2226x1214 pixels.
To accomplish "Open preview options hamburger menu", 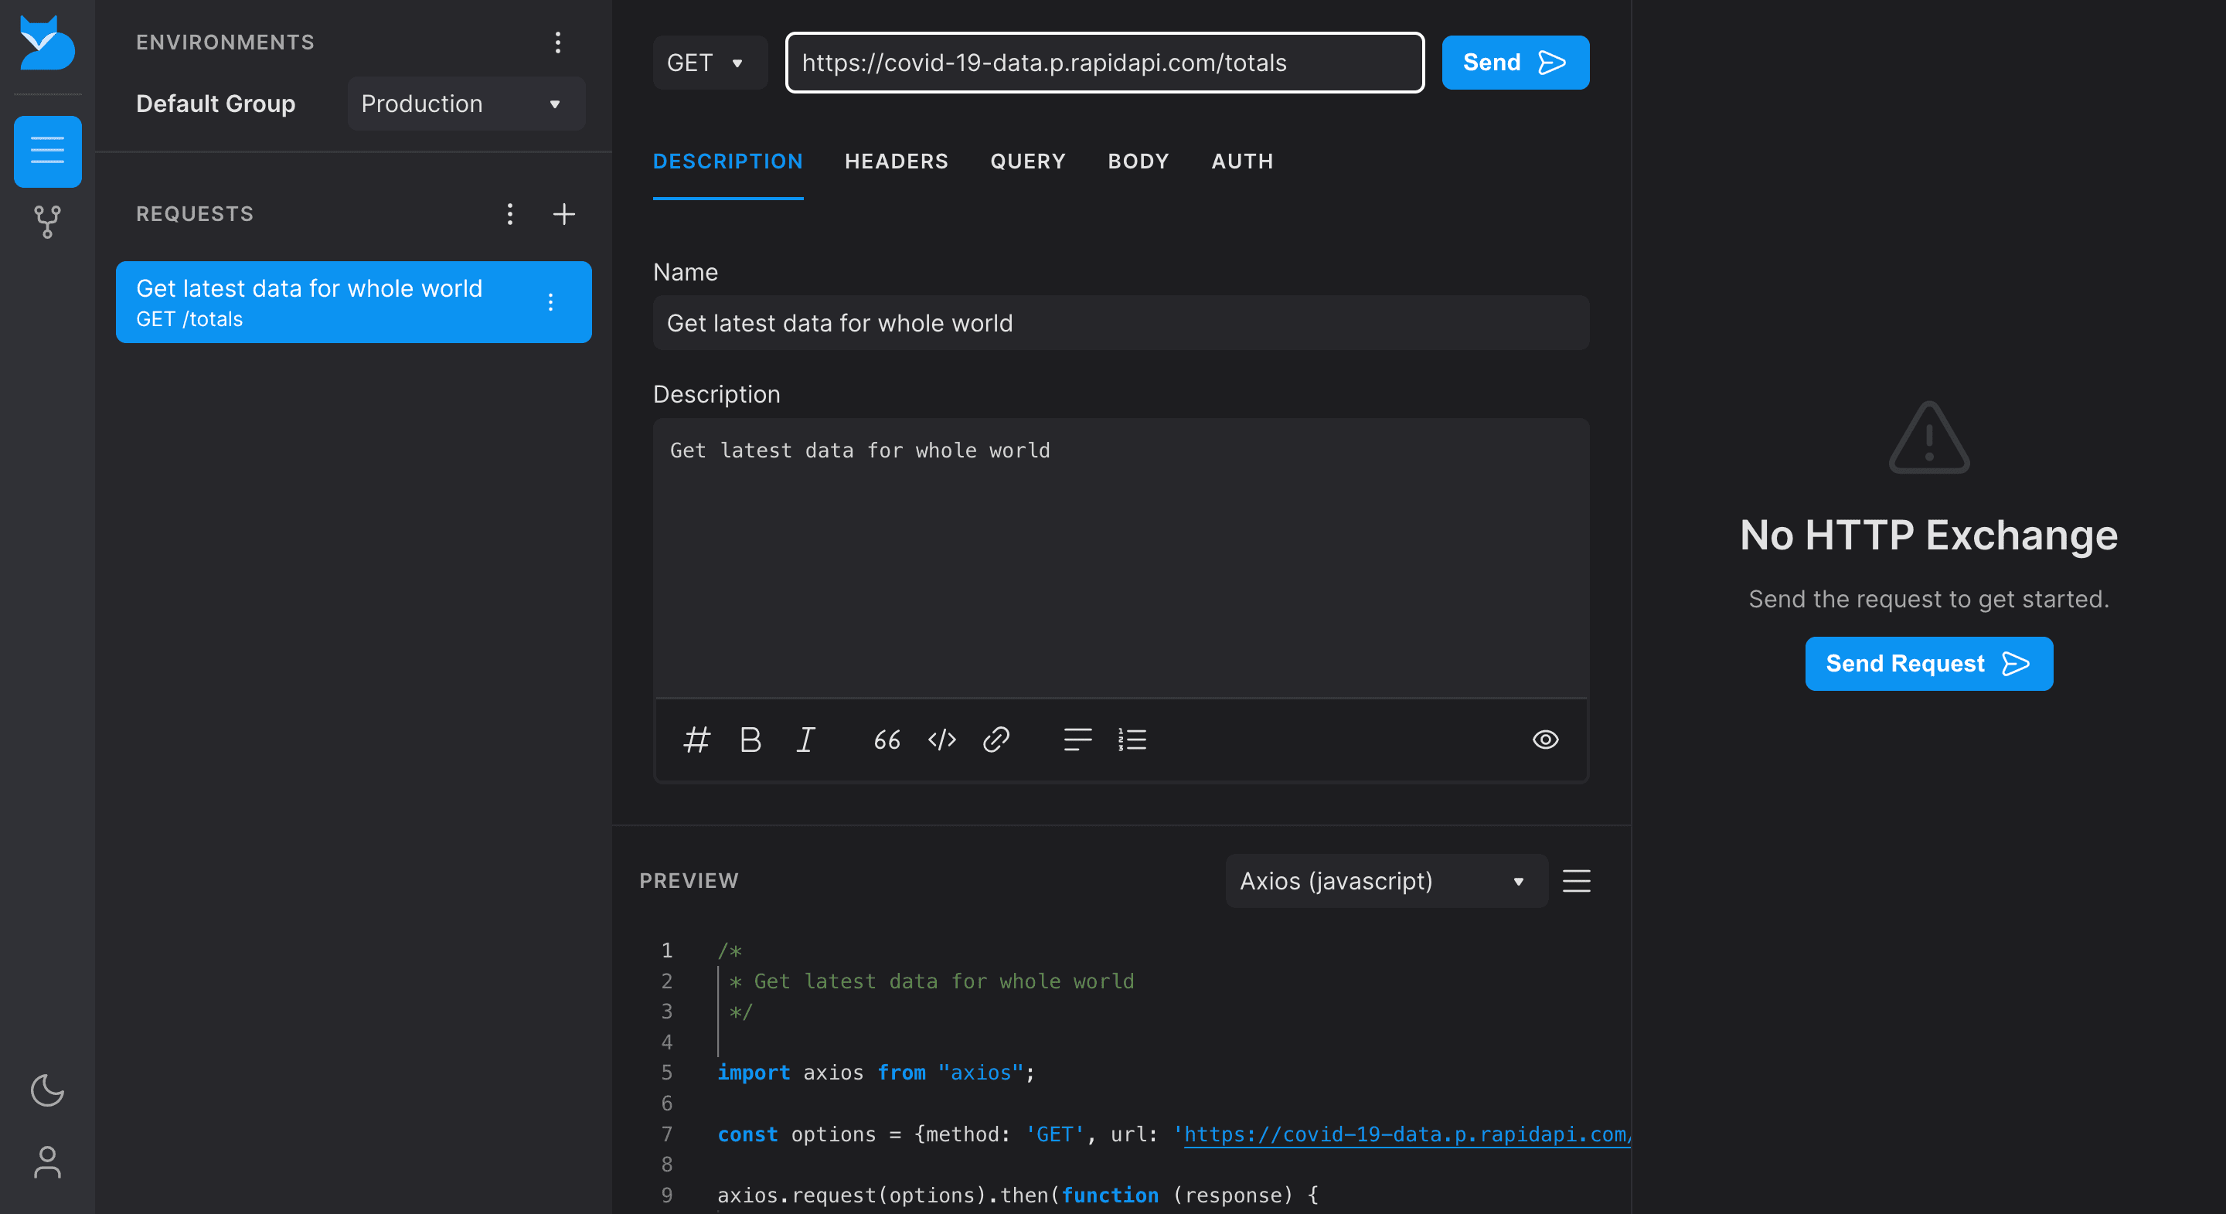I will 1576,880.
